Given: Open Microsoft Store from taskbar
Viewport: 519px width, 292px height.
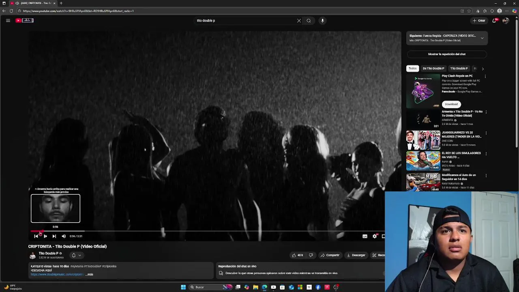Looking at the screenshot, I should tap(282, 287).
